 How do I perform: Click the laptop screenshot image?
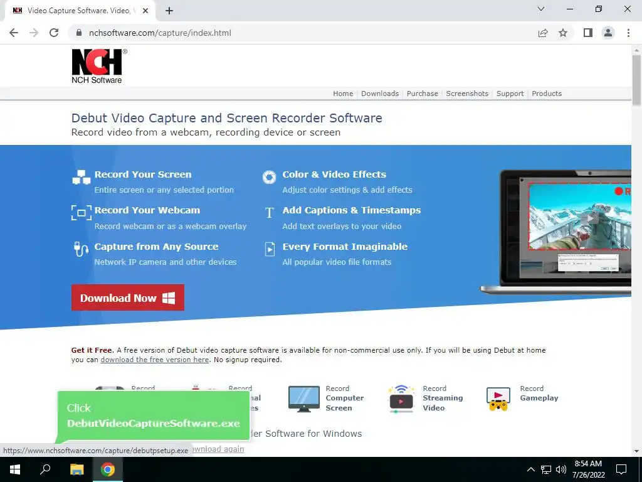coord(557,232)
